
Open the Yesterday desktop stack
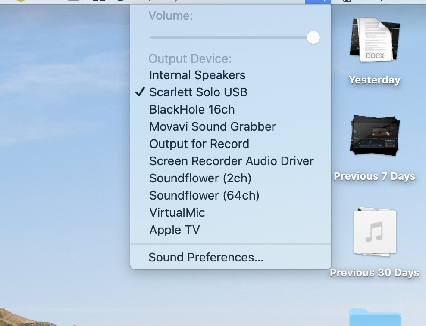pyautogui.click(x=375, y=40)
